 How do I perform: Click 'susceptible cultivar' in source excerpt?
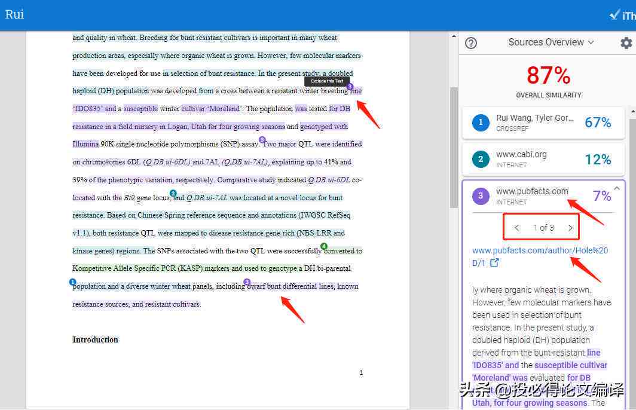pos(571,365)
